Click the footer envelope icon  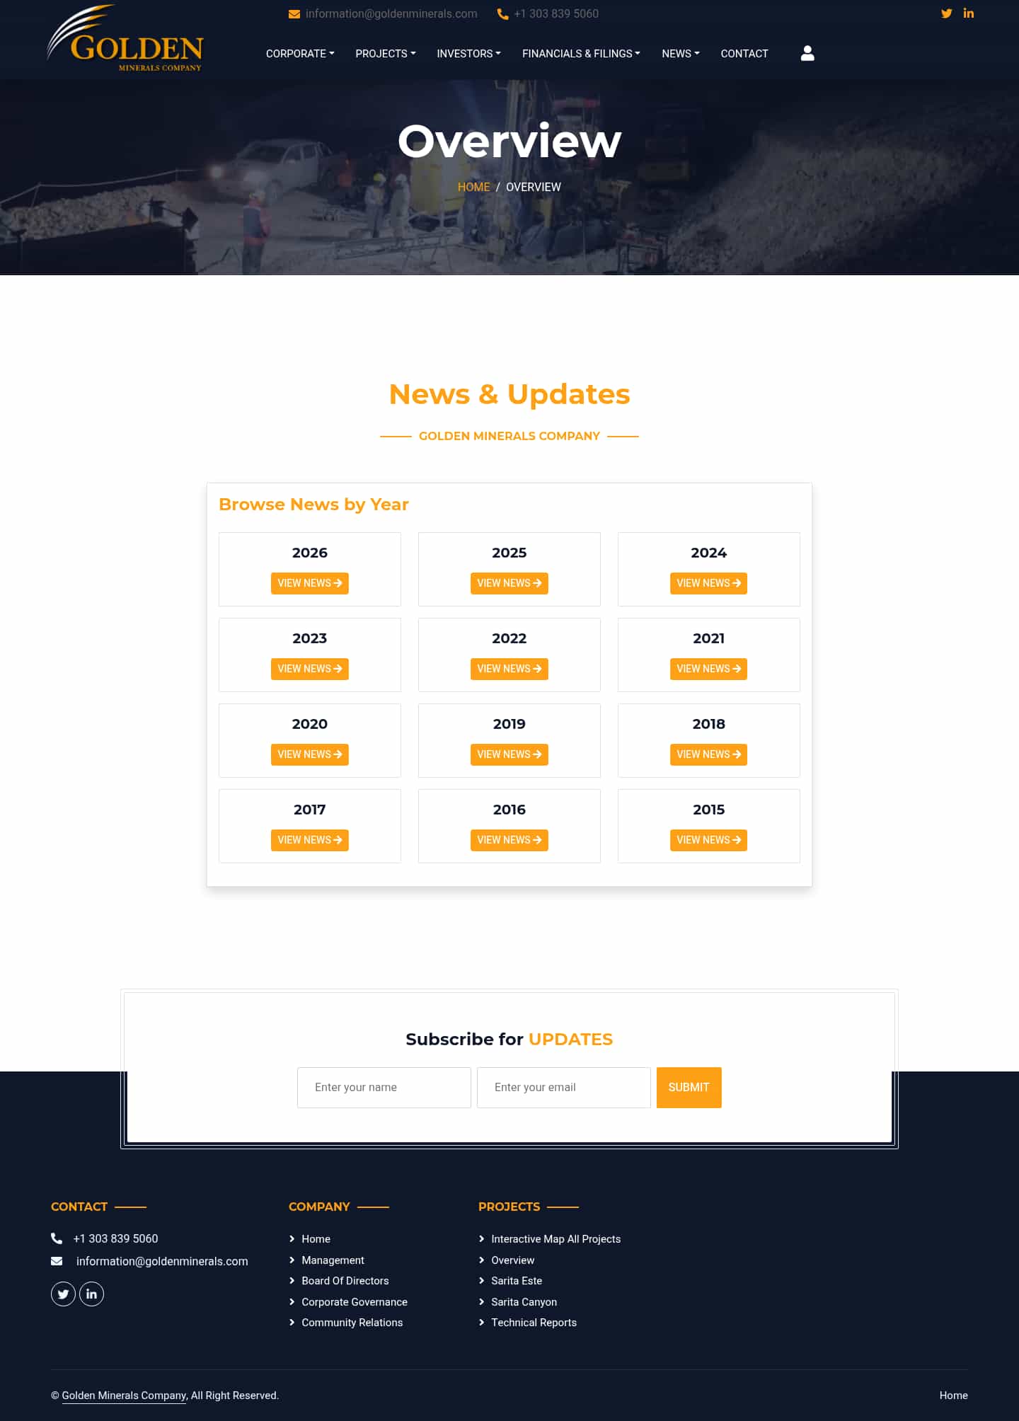(x=57, y=1261)
